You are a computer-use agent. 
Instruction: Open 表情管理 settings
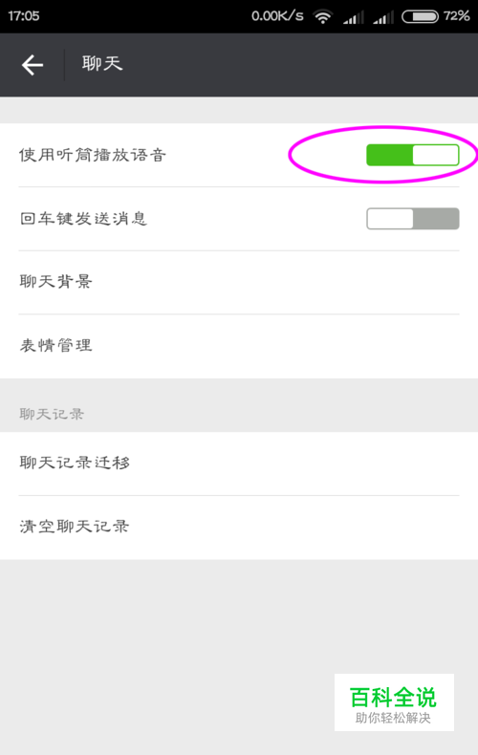(239, 346)
